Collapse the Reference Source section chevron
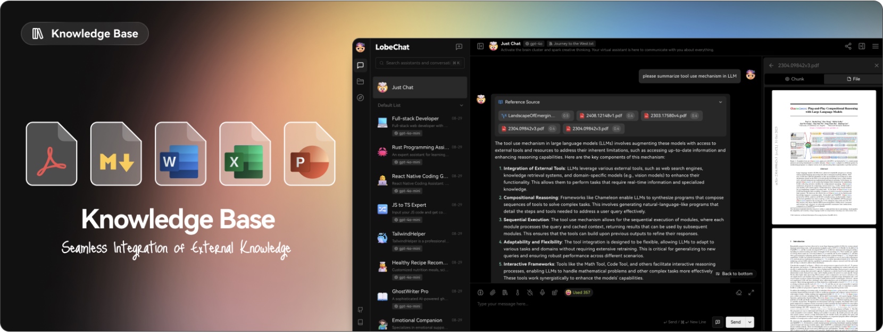The height and width of the screenshot is (336, 883). pyautogui.click(x=720, y=102)
